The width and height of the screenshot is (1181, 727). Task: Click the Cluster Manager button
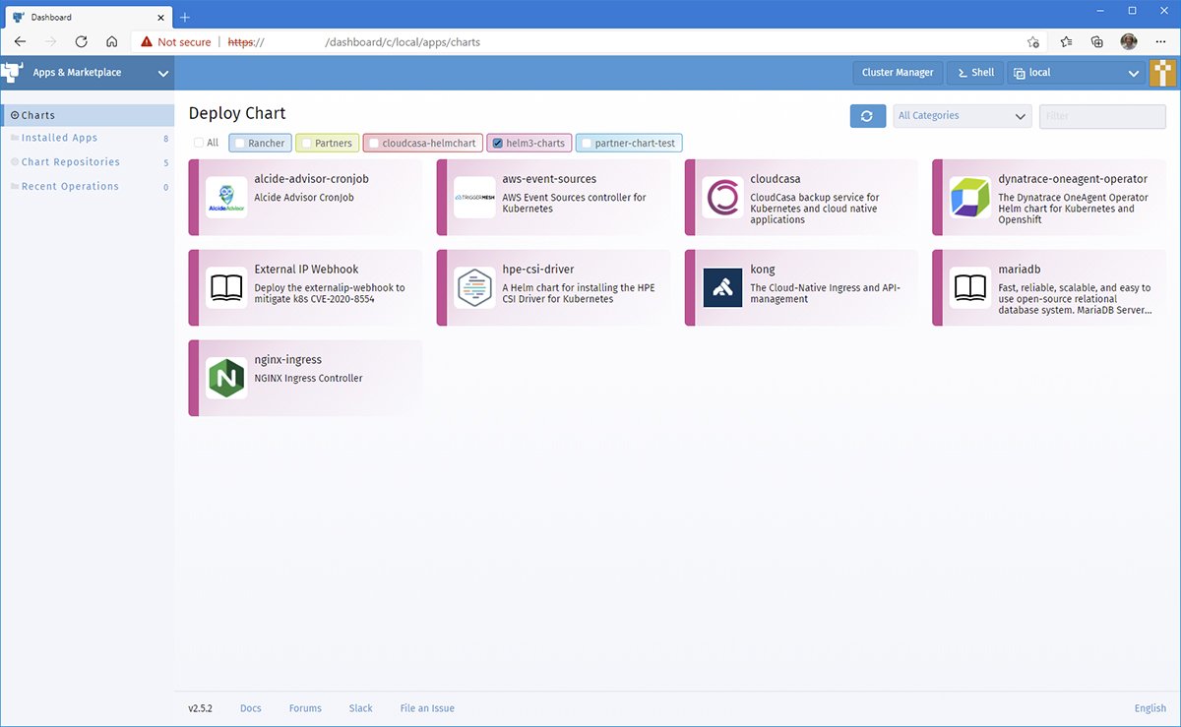click(x=898, y=73)
